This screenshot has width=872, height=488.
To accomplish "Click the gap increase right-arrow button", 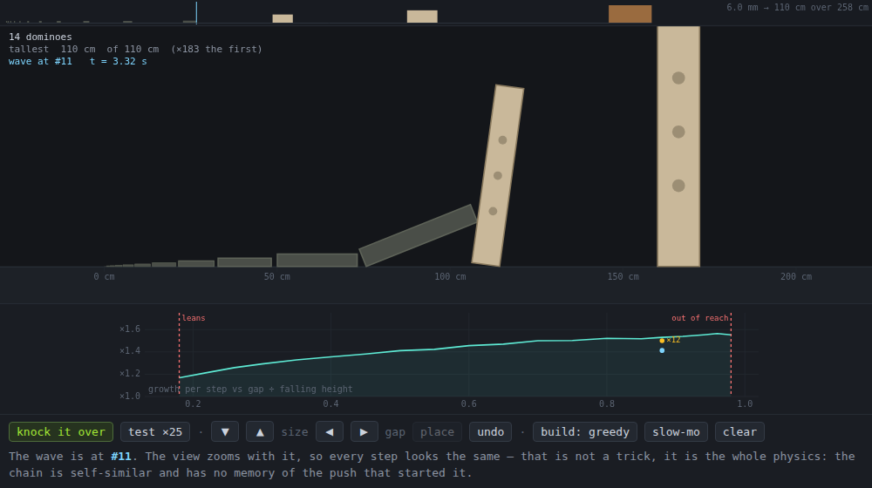I will [x=364, y=432].
